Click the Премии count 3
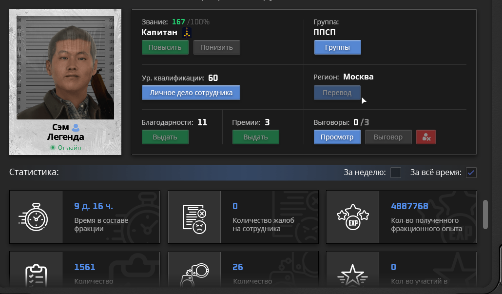The width and height of the screenshot is (502, 294). (x=268, y=122)
